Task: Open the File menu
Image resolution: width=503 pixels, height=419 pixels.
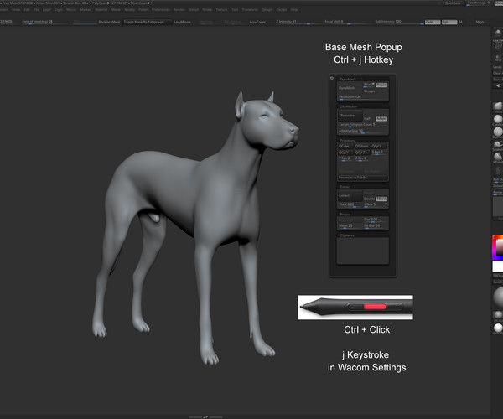Action: tap(36, 9)
